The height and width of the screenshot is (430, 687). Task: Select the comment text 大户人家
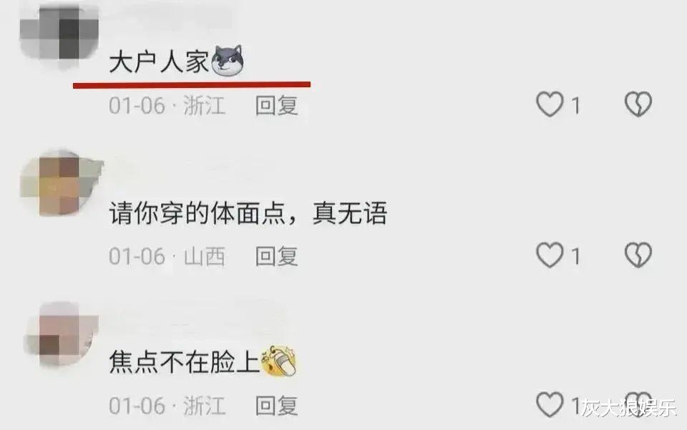tap(160, 62)
